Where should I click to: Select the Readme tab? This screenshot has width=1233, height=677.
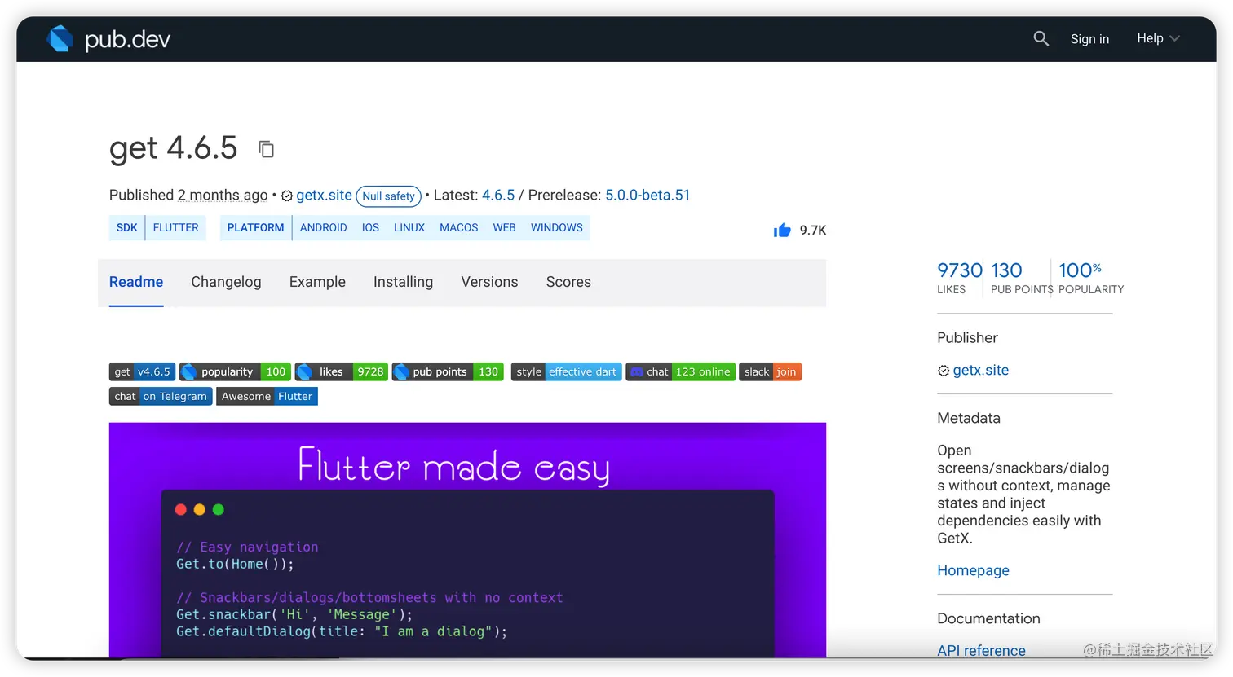tap(136, 282)
